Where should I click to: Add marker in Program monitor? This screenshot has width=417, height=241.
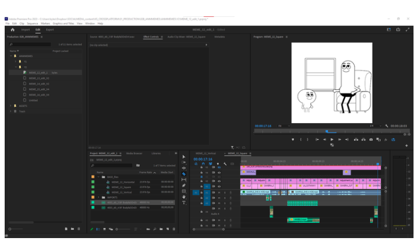point(293,139)
